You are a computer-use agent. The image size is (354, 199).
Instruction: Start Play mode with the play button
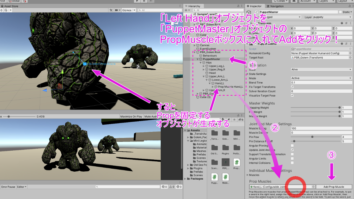[x=137, y=1]
